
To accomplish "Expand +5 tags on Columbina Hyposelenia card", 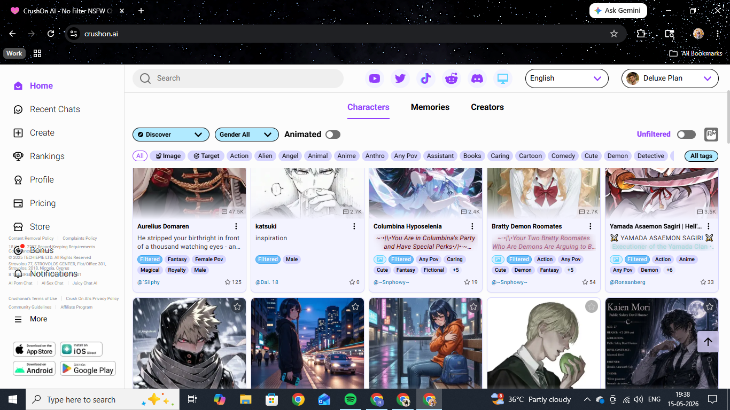I will point(456,270).
